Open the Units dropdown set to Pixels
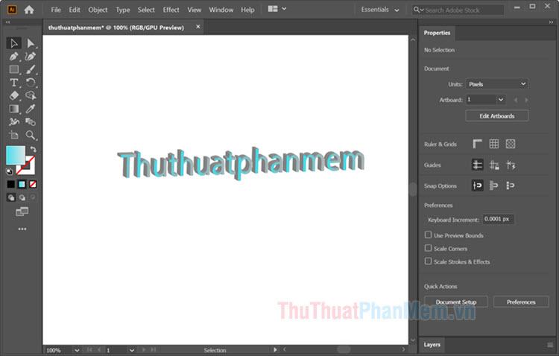 point(497,84)
